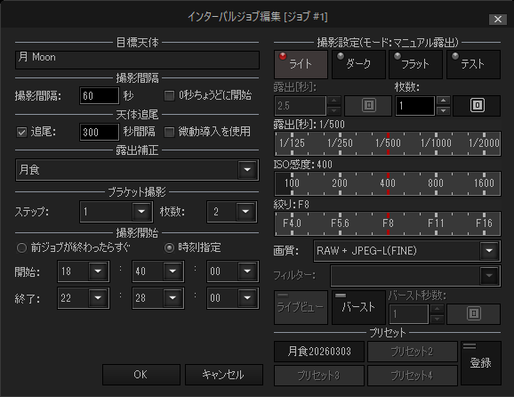Viewport: 514px width, 397px height.
Task: Click the reset icon next to 枚数
Action: click(x=477, y=106)
